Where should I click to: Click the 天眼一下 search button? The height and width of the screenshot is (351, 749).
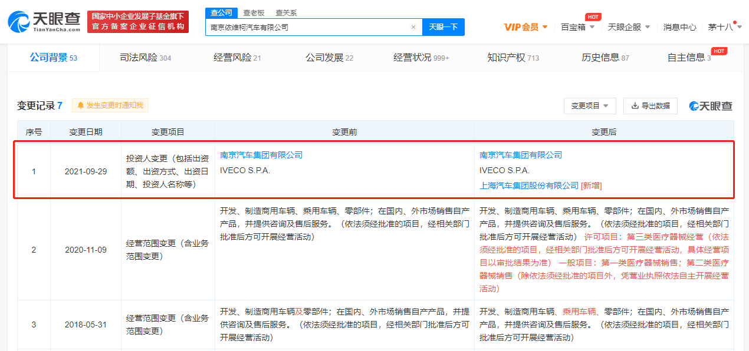(x=443, y=27)
